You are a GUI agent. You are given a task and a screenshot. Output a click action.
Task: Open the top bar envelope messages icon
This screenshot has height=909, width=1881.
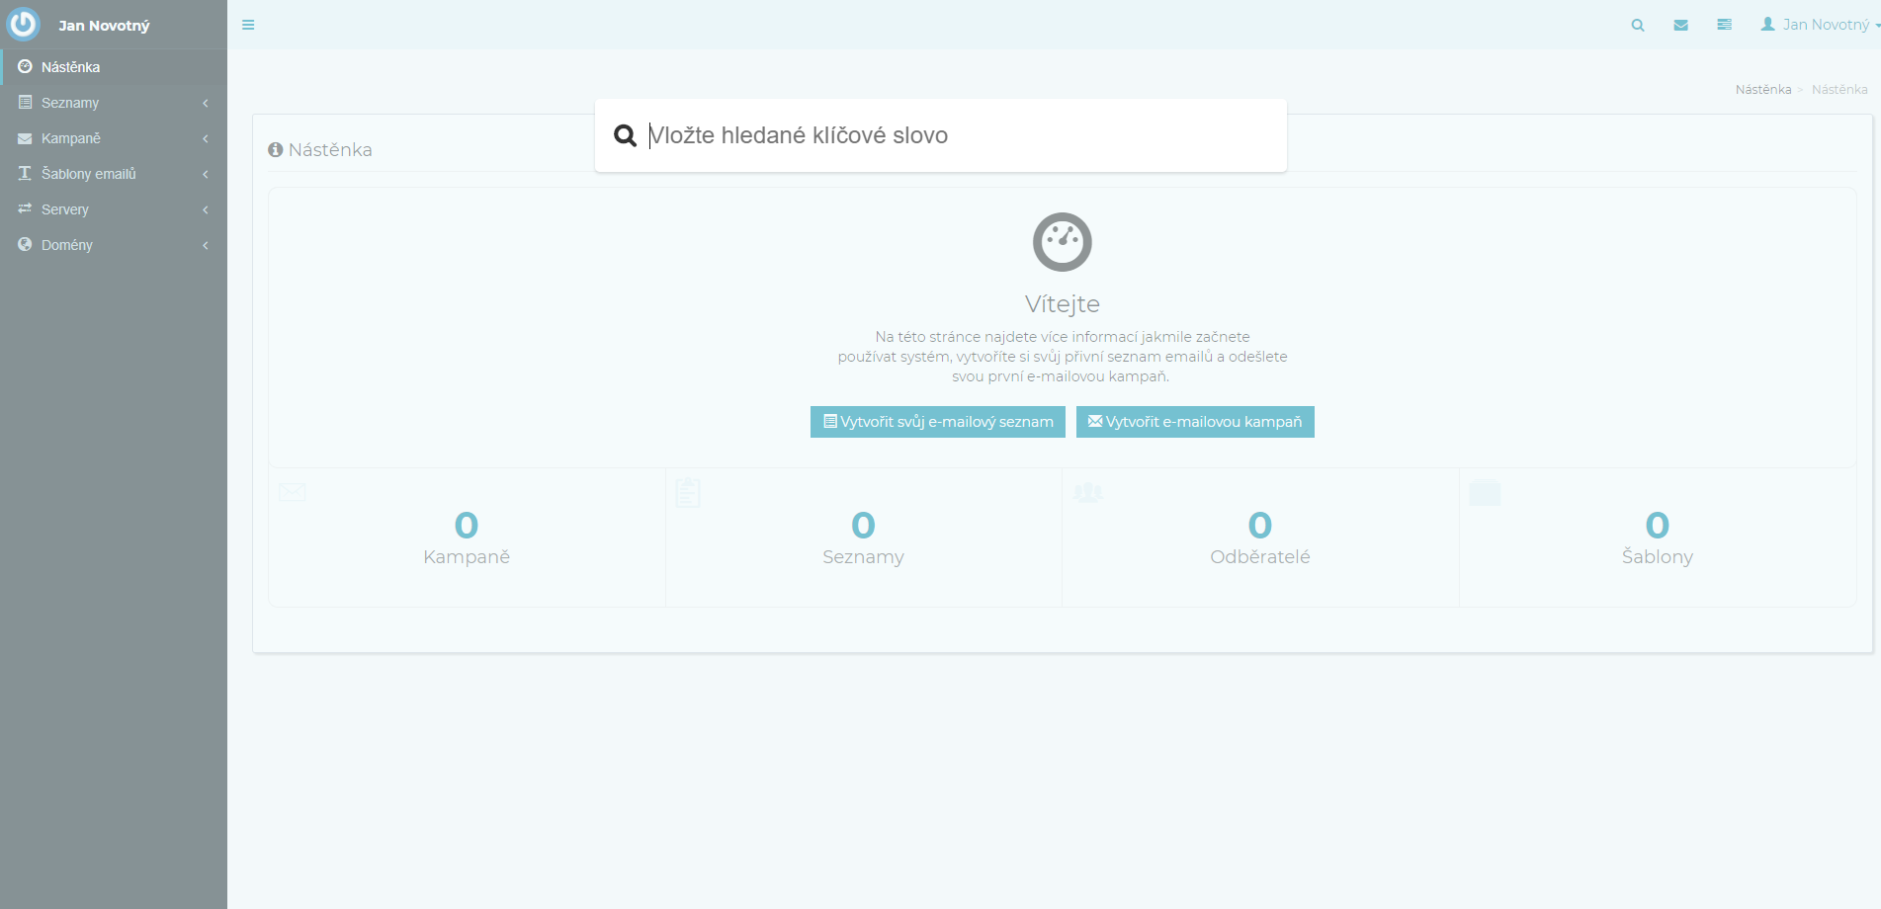tap(1680, 25)
